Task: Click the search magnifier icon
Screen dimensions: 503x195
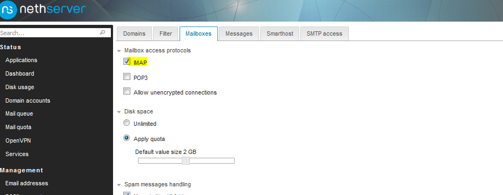Action: pyautogui.click(x=103, y=32)
